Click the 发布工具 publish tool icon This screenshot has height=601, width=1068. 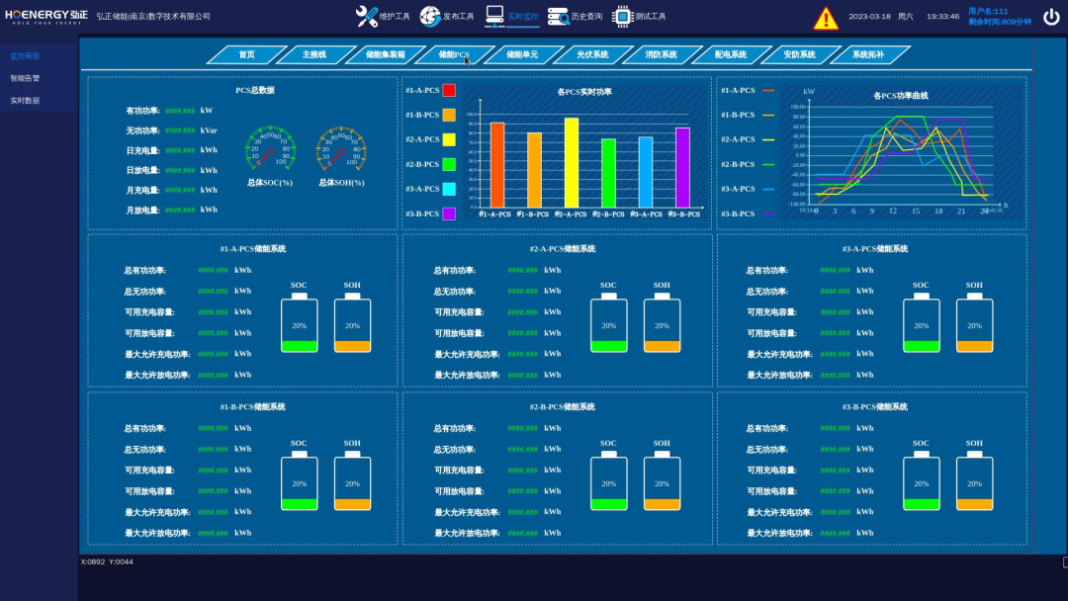[430, 16]
